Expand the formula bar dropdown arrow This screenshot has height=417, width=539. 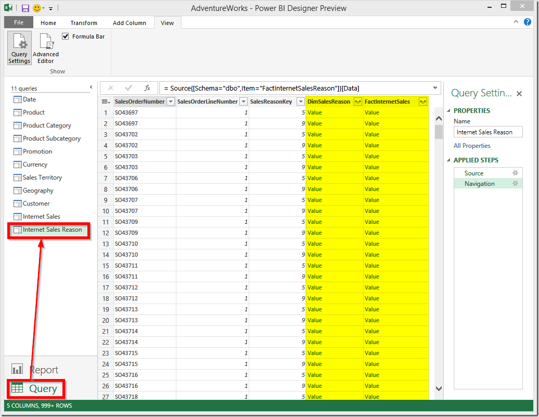[435, 88]
